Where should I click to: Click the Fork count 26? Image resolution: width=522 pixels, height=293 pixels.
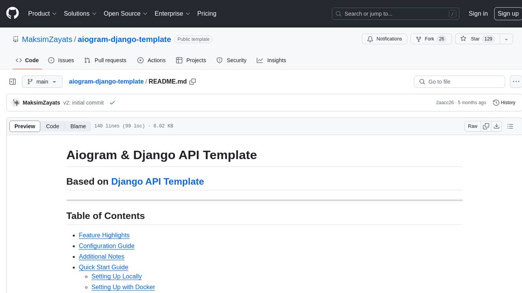pos(441,39)
